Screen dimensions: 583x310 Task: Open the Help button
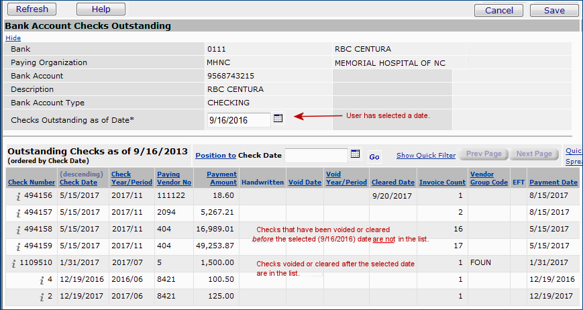(101, 9)
